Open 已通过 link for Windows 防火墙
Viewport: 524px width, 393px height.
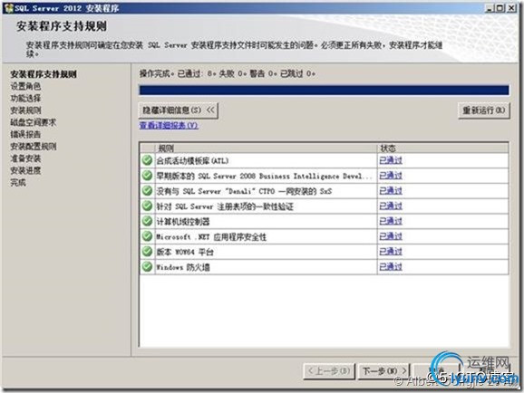(x=391, y=267)
